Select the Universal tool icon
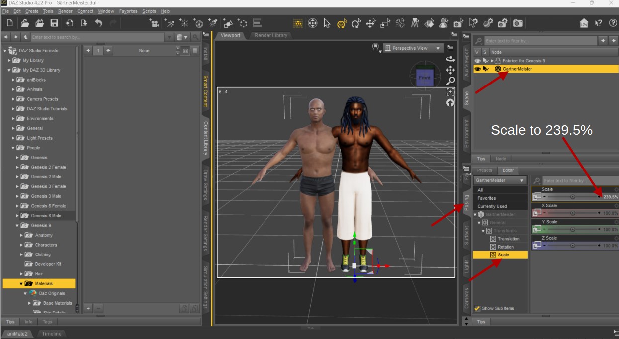The image size is (619, 339). (342, 23)
